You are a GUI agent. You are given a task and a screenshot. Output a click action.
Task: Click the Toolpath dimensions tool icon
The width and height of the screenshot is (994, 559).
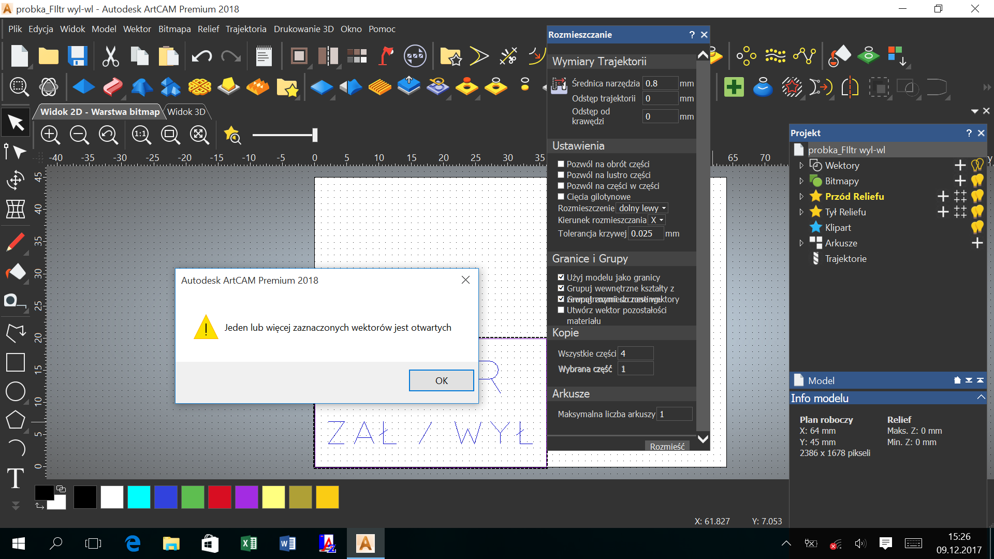pyautogui.click(x=559, y=85)
